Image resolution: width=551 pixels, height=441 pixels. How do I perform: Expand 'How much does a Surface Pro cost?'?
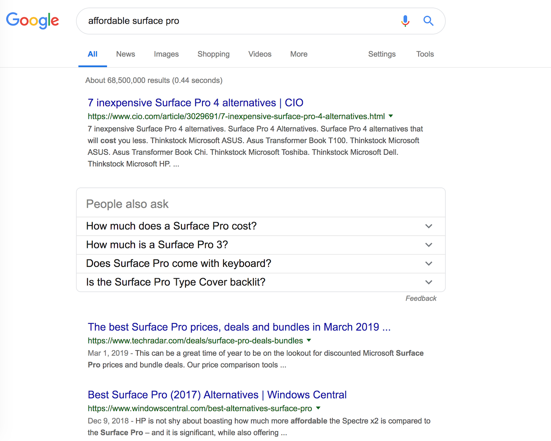[x=261, y=226]
